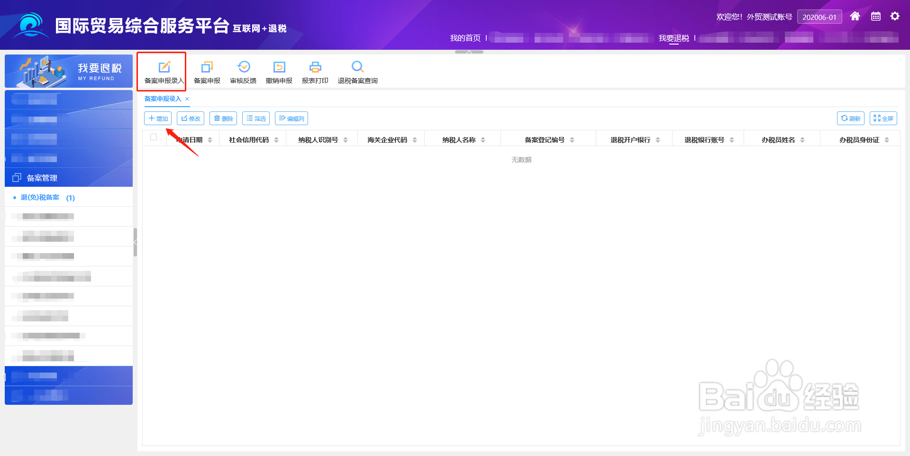Sort by 申请日期 column arrows

point(210,140)
